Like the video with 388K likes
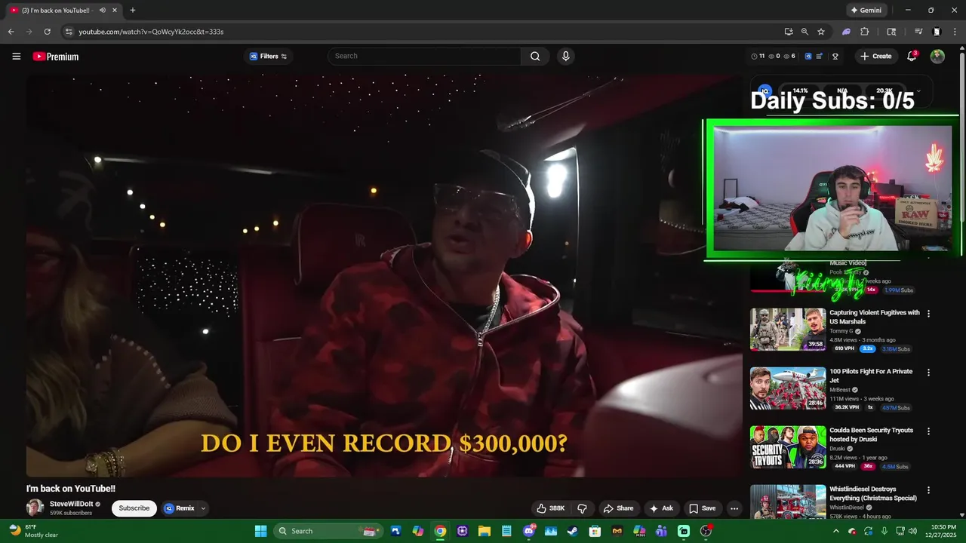The image size is (966, 543). [x=550, y=508]
